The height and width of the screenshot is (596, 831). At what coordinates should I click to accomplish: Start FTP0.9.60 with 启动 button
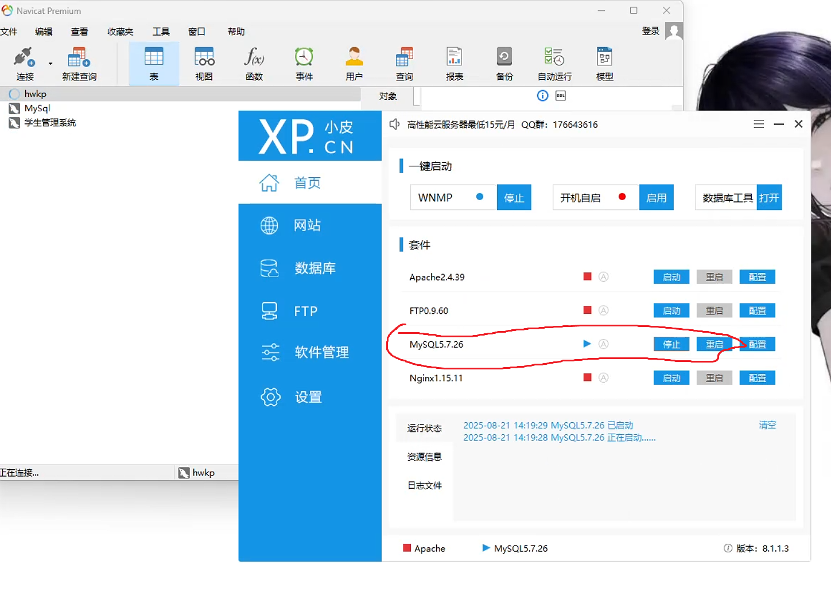coord(671,311)
